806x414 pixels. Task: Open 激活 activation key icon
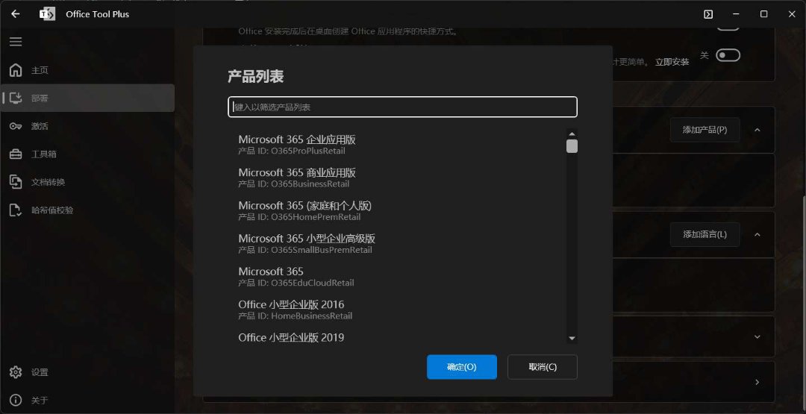16,126
